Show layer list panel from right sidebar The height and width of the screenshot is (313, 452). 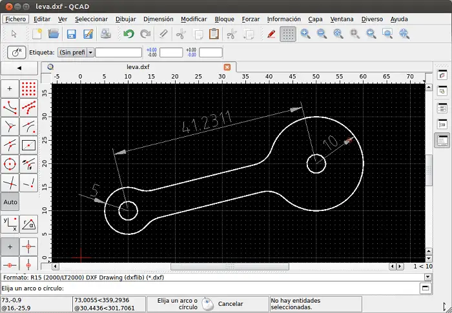(442, 76)
